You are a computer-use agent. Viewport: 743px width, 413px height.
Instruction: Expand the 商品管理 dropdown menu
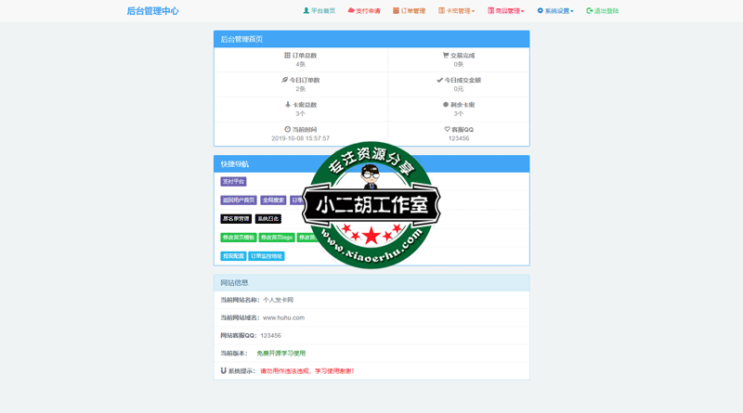click(x=505, y=11)
